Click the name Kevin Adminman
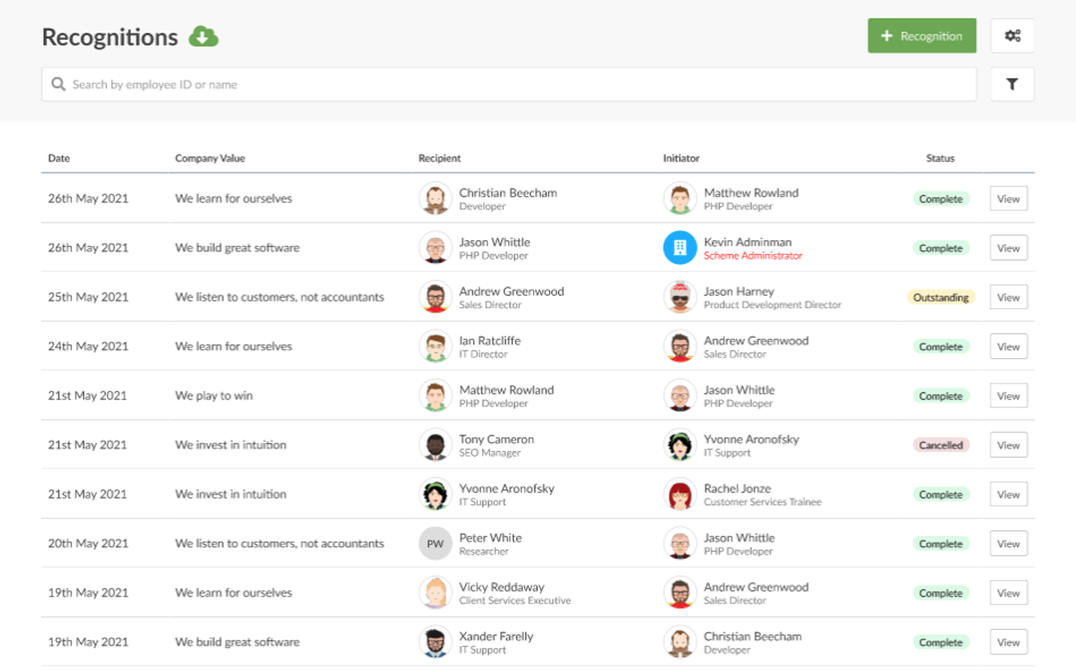Viewport: 1076px width, 670px height. pyautogui.click(x=747, y=241)
